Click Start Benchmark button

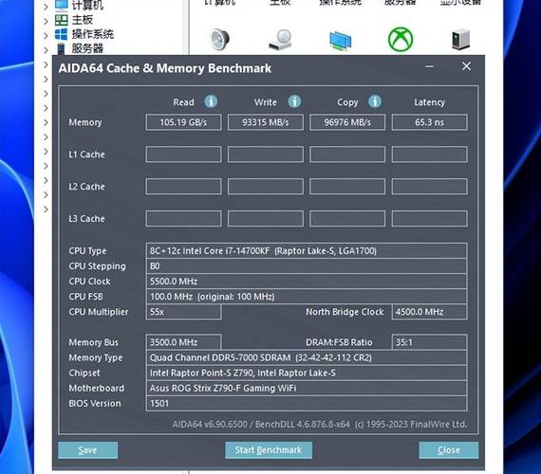pos(269,450)
